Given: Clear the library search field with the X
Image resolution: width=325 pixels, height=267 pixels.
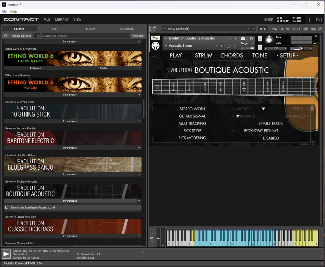Looking at the screenshot, I should coord(128,36).
